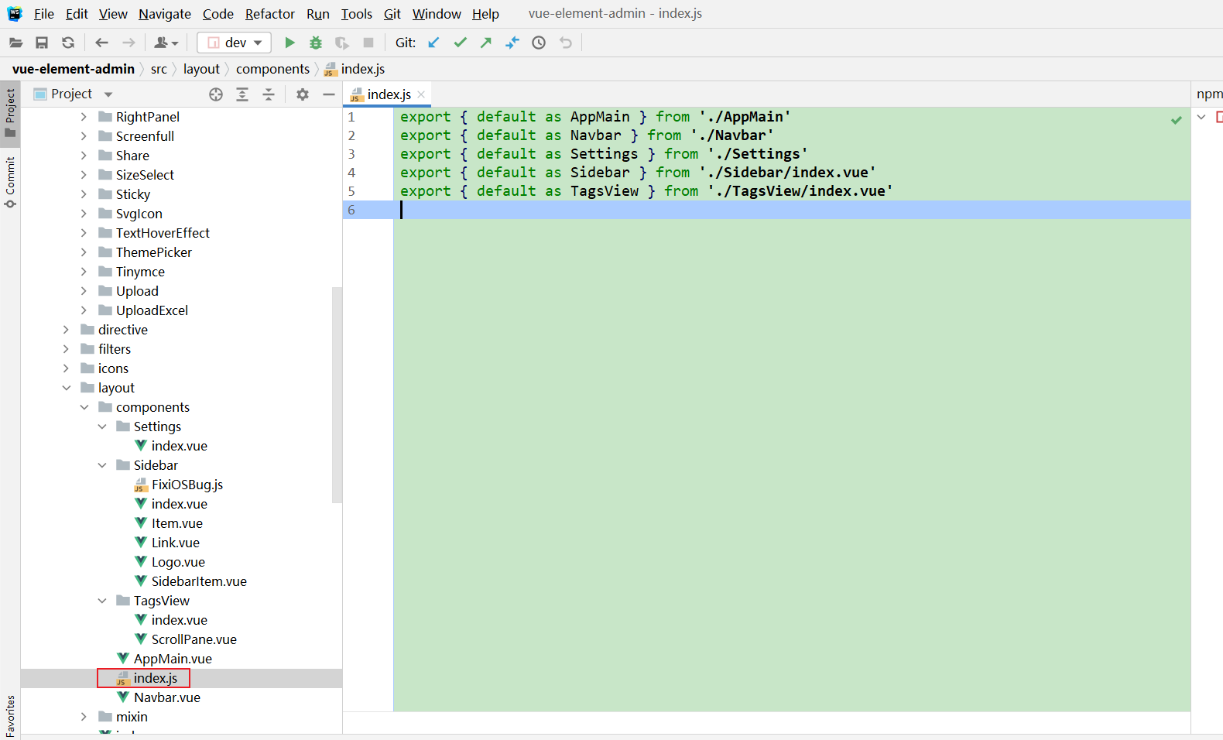Image resolution: width=1223 pixels, height=740 pixels.
Task: Select ScrollPane.vue file
Action: click(194, 639)
